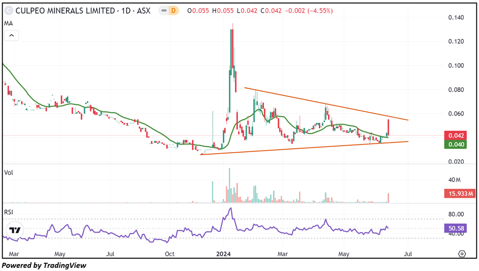Viewport: 479px width, 271px height.
Task: Click the Oct label on the time axis
Action: point(170,254)
